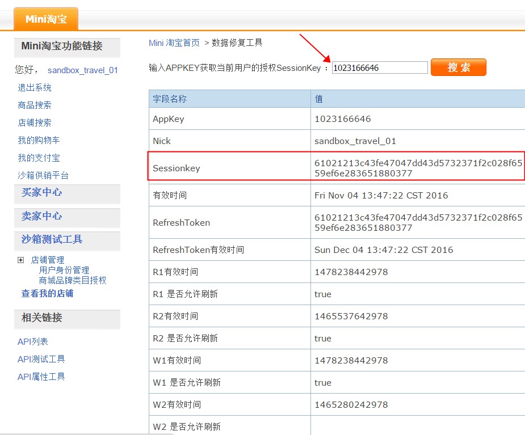Viewport: 525px width, 435px height.
Task: Select the Sessionkey value text
Action: click(418, 168)
